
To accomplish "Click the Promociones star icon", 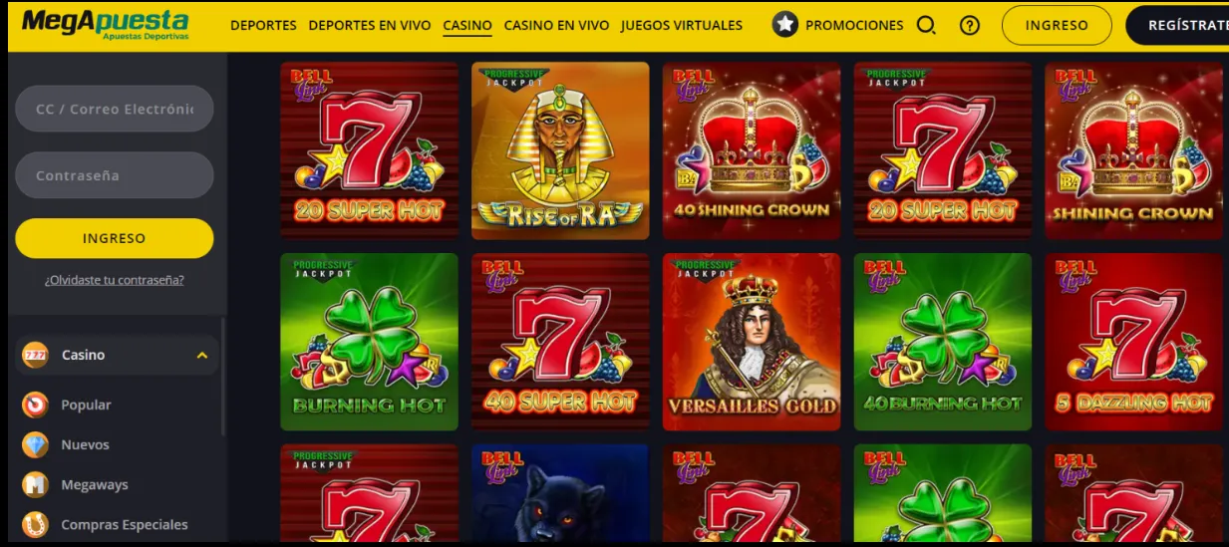I will 785,25.
